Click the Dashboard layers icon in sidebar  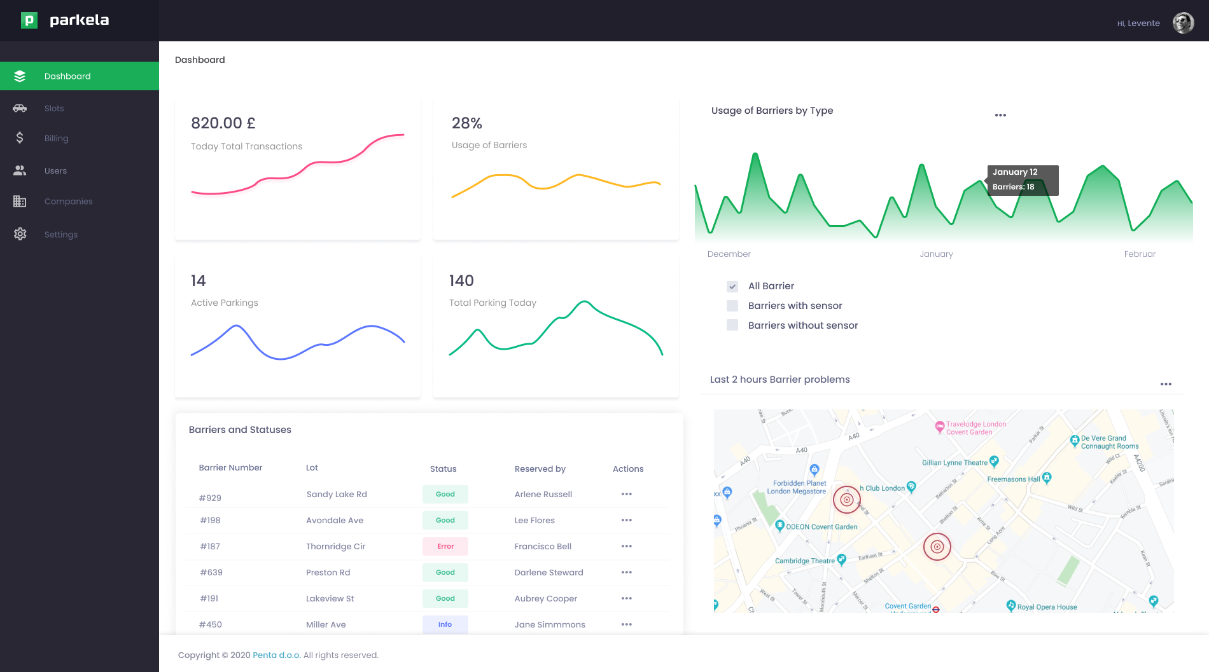(20, 76)
